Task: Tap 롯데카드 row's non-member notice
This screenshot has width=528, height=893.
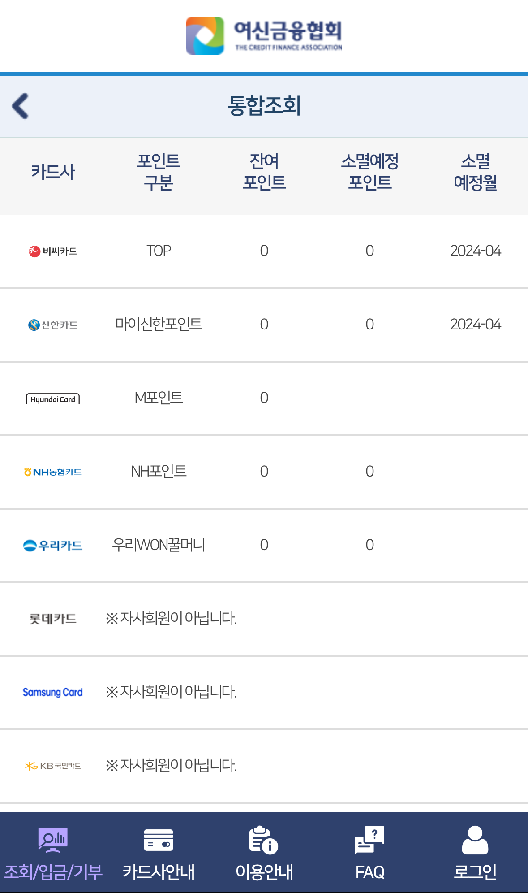Action: click(171, 618)
